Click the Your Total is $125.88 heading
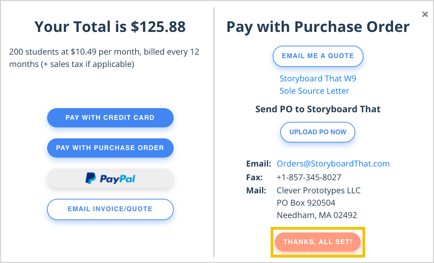Viewport: 434px width, 263px height. point(110,27)
